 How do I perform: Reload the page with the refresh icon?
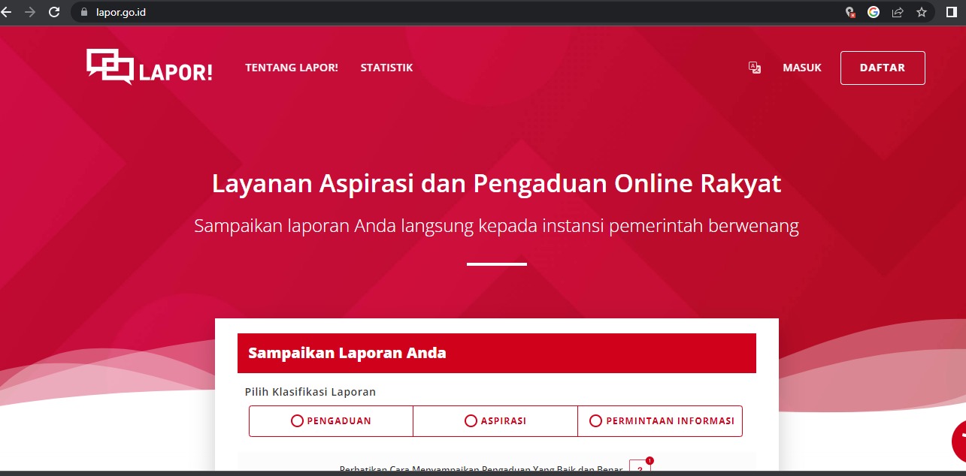(x=53, y=12)
